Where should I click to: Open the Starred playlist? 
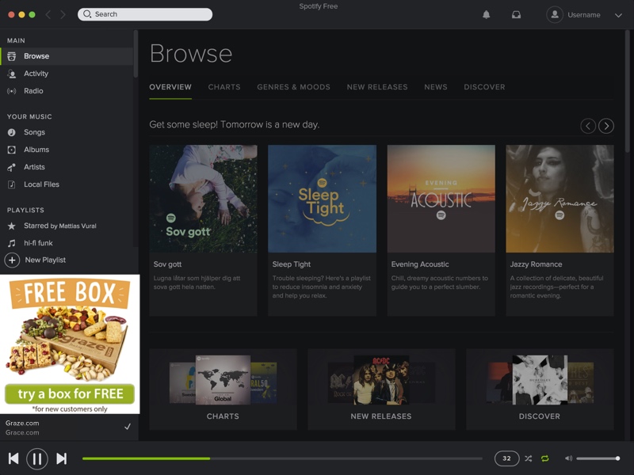point(59,226)
